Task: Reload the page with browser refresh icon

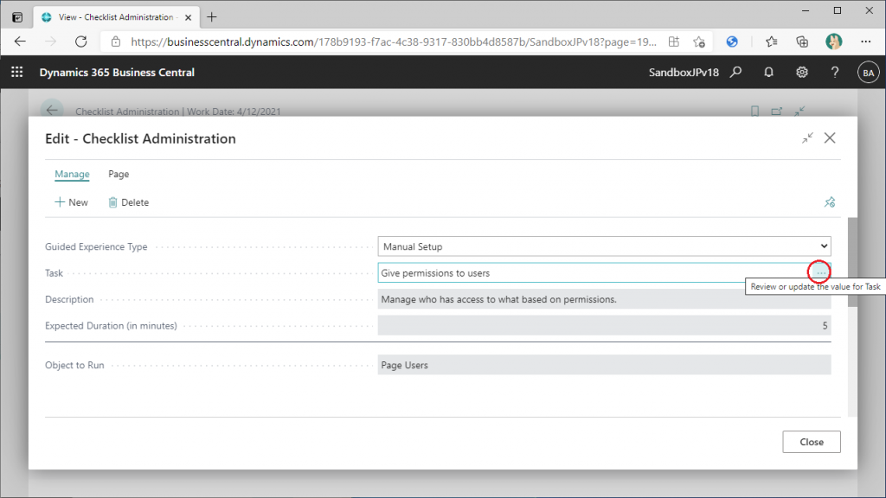Action: 80,41
